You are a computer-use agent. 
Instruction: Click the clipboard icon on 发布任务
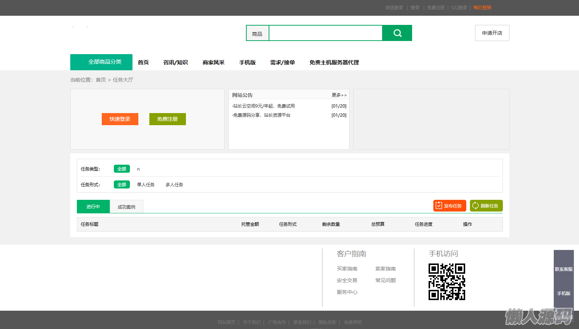[x=439, y=206]
